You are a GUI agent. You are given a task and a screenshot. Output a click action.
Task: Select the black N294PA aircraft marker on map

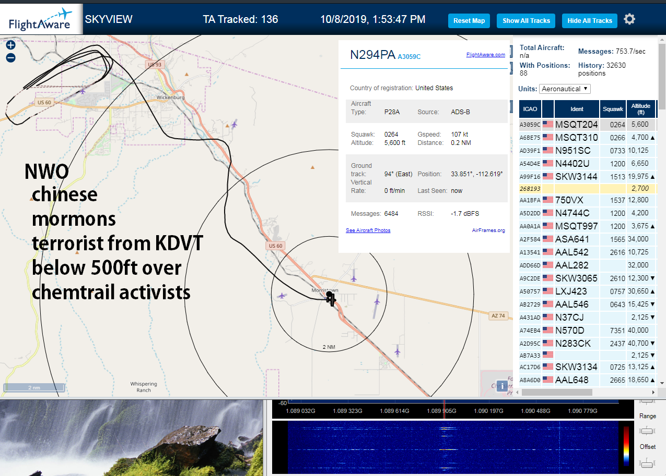click(331, 299)
